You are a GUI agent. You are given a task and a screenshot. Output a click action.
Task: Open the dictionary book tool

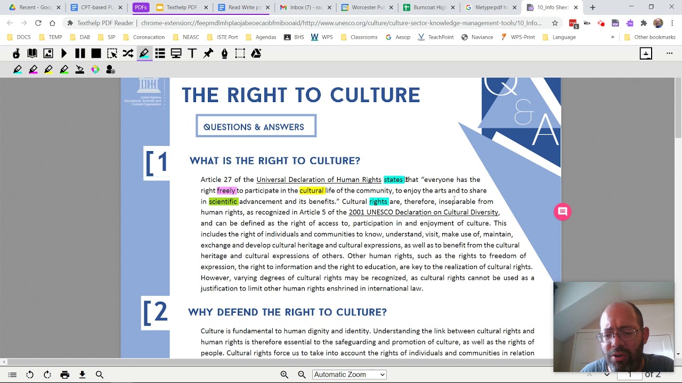[x=33, y=53]
